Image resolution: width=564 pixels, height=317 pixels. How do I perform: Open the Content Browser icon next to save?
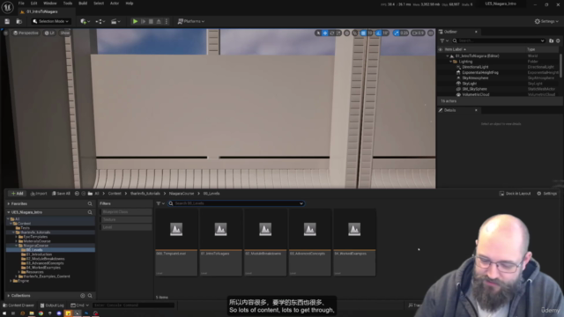[x=19, y=21]
